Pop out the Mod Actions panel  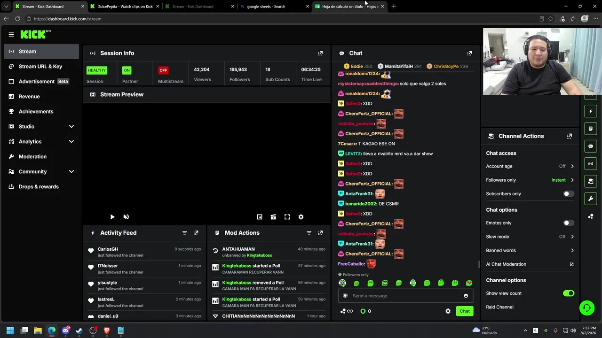click(320, 233)
